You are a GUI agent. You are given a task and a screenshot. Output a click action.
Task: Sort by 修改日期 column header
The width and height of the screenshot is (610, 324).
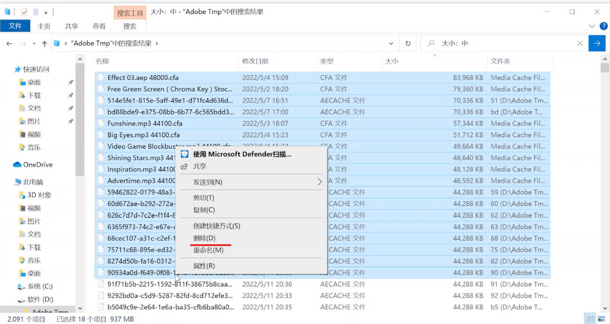255,61
